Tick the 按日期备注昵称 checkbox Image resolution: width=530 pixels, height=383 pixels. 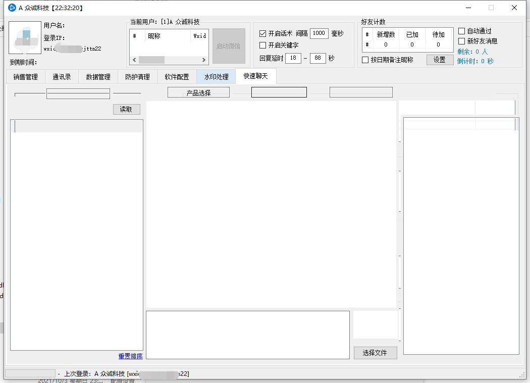pos(365,60)
